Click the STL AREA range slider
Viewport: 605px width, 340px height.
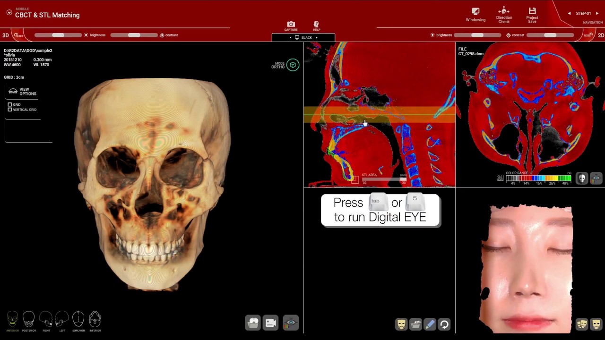384,179
